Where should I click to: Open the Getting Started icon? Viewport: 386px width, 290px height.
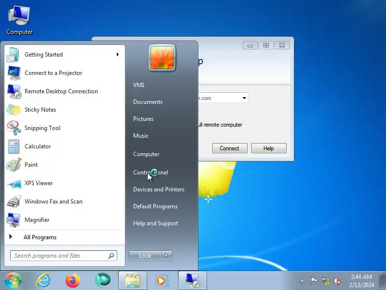pos(13,55)
